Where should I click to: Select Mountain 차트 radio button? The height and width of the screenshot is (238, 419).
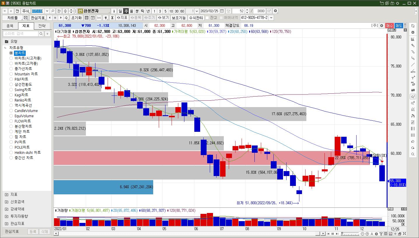[11, 74]
